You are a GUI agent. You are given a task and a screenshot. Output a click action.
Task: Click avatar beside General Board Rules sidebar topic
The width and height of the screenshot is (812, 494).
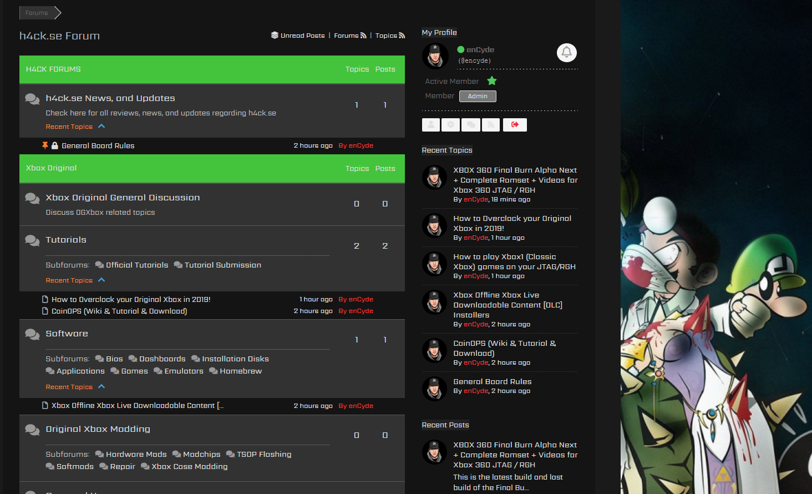point(434,389)
